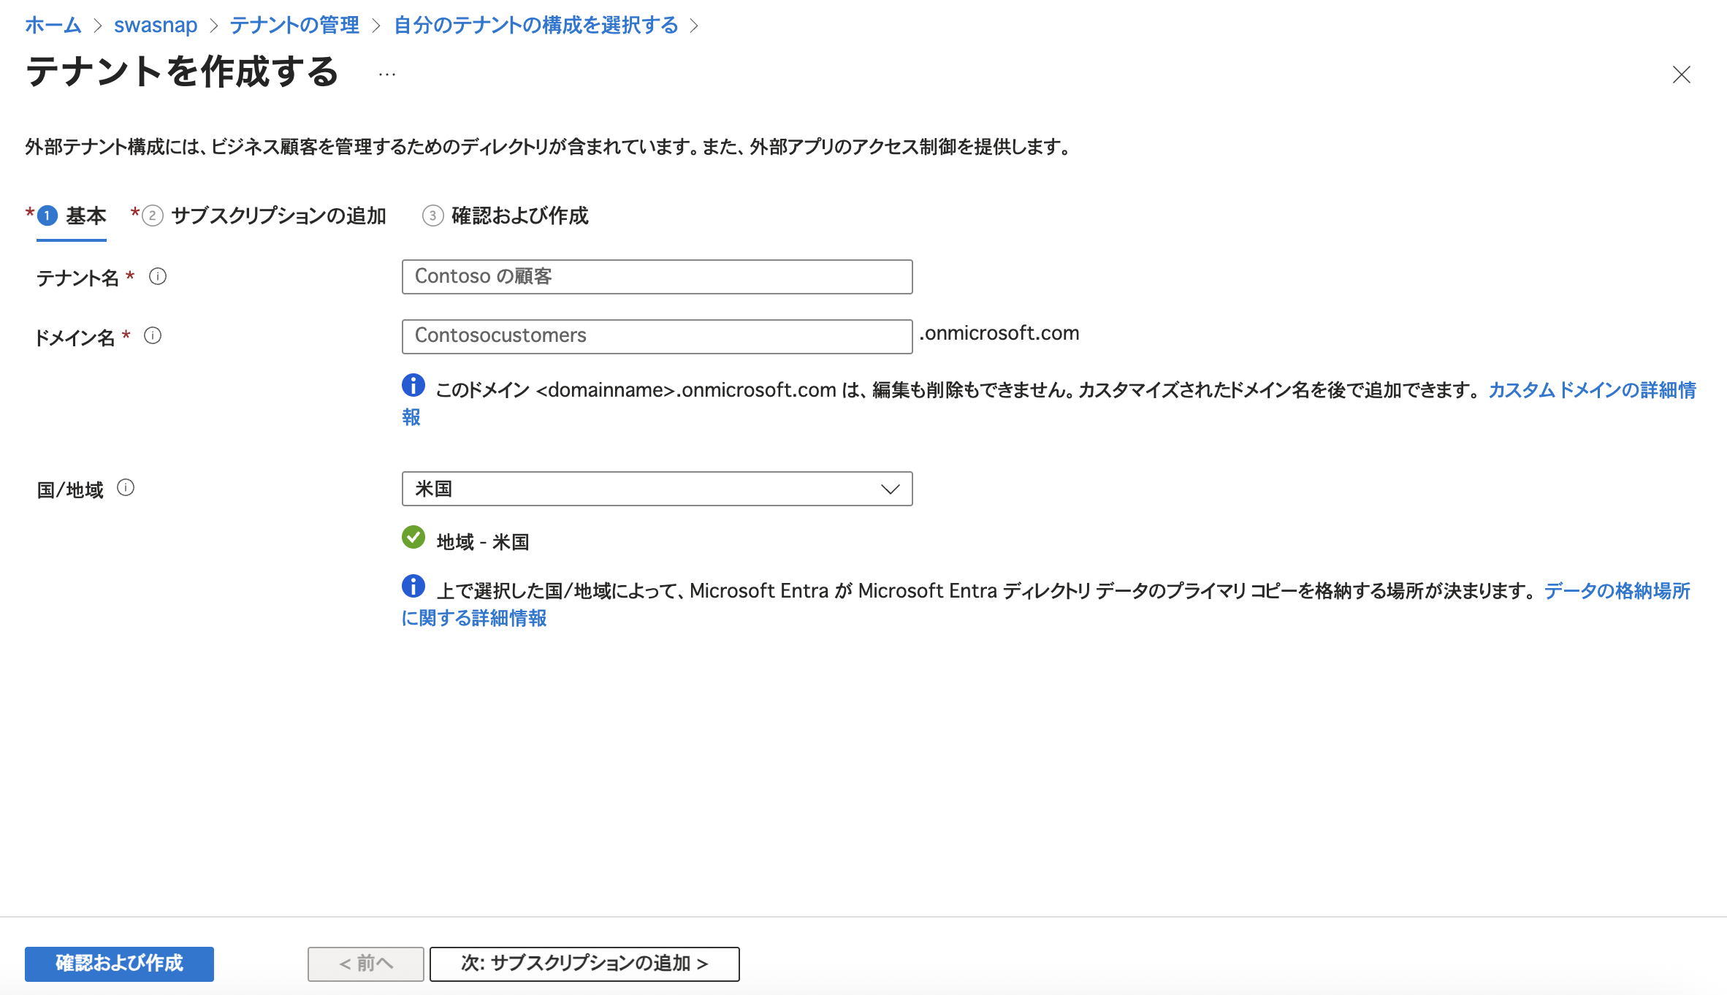
Task: Open データの格納場所に関する詳細情報 link
Action: 1616,591
